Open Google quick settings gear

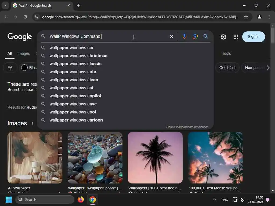[x=223, y=36]
